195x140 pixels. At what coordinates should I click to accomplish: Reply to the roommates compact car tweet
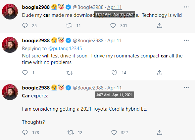click(25, 73)
